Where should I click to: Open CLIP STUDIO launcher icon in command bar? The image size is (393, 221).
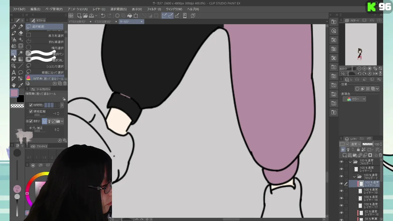[x=71, y=16]
